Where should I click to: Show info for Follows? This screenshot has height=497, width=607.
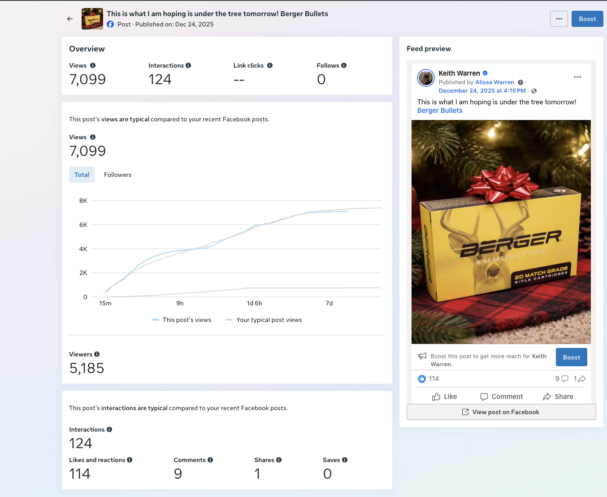point(344,65)
